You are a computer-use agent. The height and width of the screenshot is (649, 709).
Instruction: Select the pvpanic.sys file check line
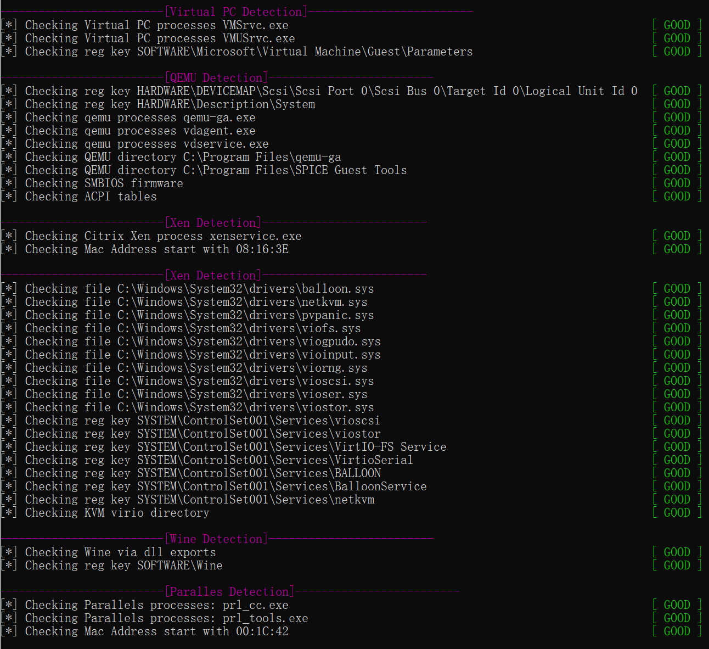(x=187, y=315)
